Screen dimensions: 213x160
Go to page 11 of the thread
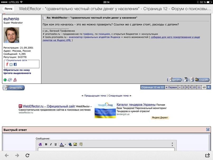(199, 87)
